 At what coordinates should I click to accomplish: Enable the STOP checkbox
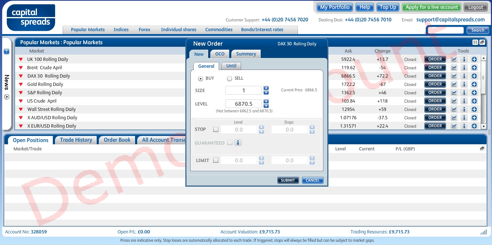click(216, 129)
